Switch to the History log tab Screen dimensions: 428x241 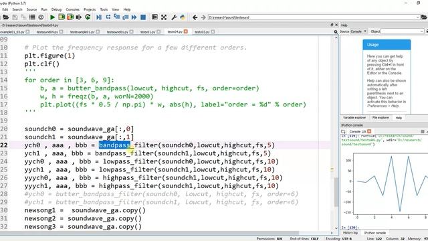350,233
